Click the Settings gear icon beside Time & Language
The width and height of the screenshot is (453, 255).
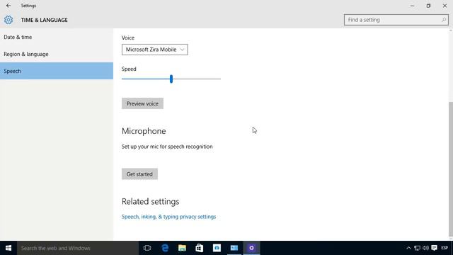(x=8, y=20)
